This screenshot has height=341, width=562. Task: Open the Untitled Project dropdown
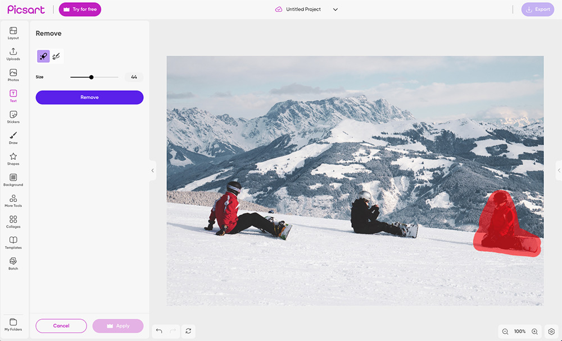(335, 9)
